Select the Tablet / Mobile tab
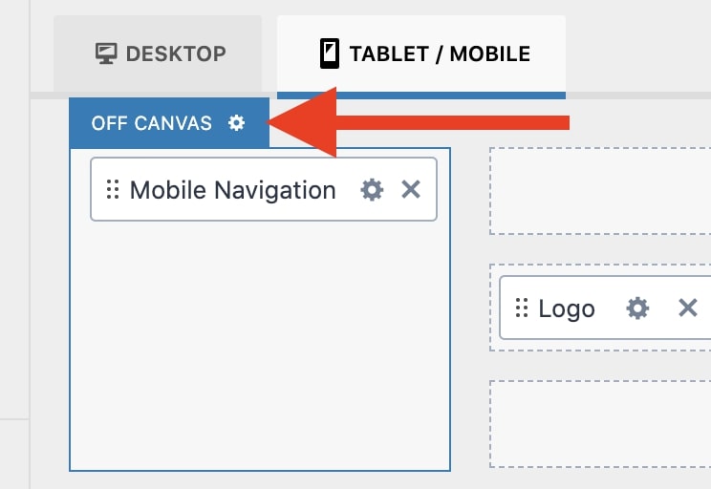 coord(421,53)
